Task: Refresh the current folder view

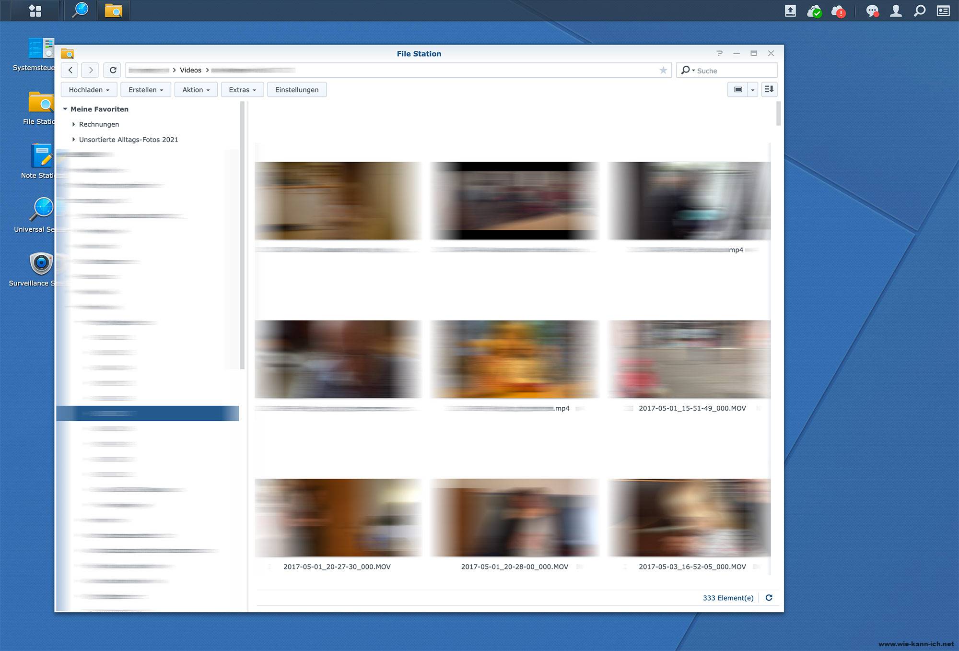Action: (112, 70)
